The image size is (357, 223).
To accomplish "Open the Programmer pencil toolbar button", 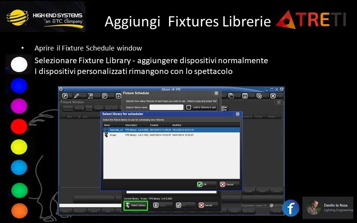I will (80, 96).
